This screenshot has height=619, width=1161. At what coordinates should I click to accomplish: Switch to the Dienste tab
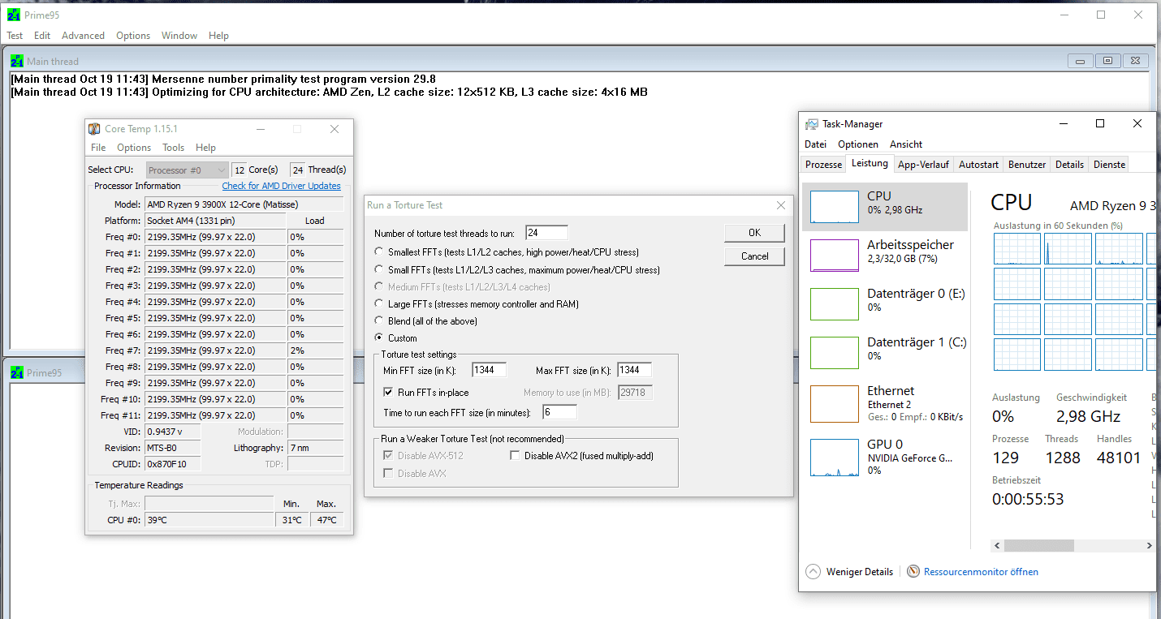pos(1109,164)
